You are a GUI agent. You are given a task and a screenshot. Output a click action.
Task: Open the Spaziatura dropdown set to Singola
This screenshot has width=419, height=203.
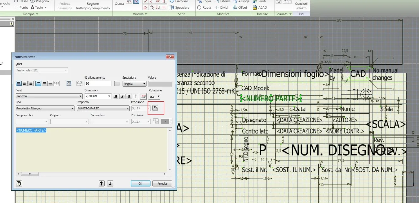(134, 84)
